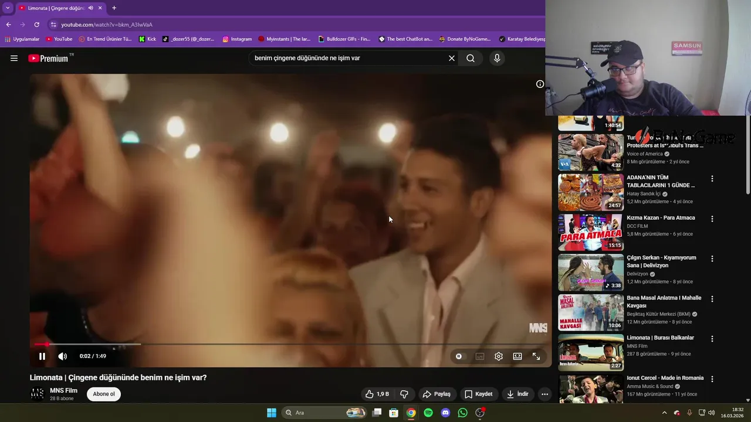This screenshot has width=751, height=422.
Task: Toggle the autoplay switch in player
Action: 459,356
